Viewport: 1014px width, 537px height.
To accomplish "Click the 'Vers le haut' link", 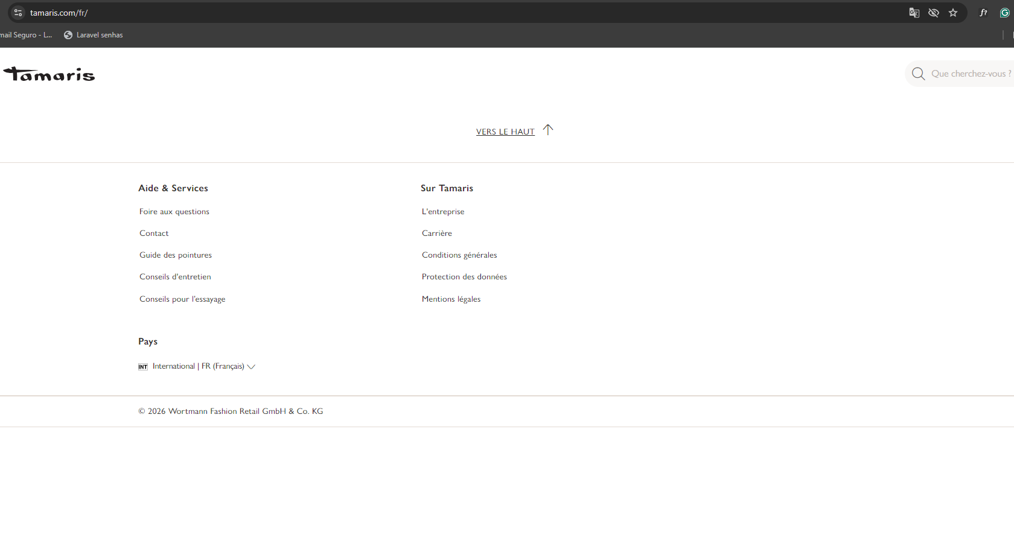I will click(505, 132).
